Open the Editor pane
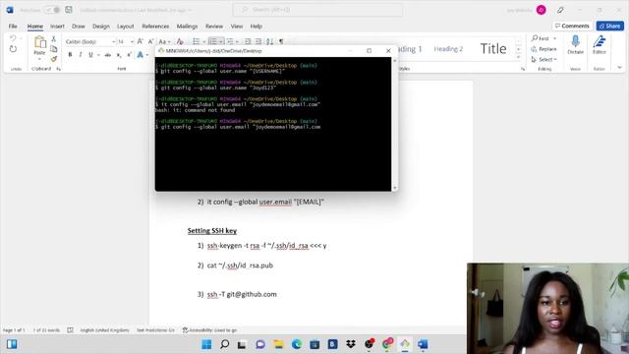The width and height of the screenshot is (629, 354). click(x=600, y=44)
